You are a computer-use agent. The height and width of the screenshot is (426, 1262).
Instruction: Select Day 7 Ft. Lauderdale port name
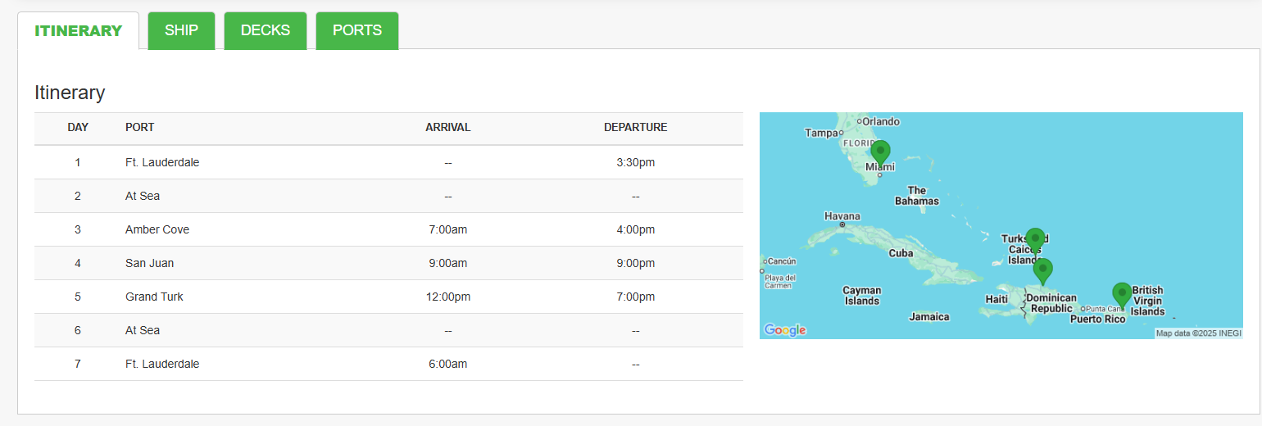162,364
